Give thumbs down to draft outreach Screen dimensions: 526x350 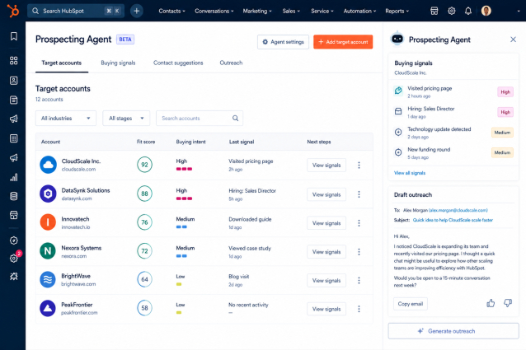tap(508, 303)
